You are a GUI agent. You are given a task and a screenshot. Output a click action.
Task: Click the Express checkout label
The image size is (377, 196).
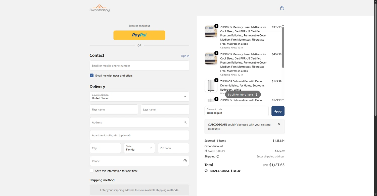tap(139, 26)
